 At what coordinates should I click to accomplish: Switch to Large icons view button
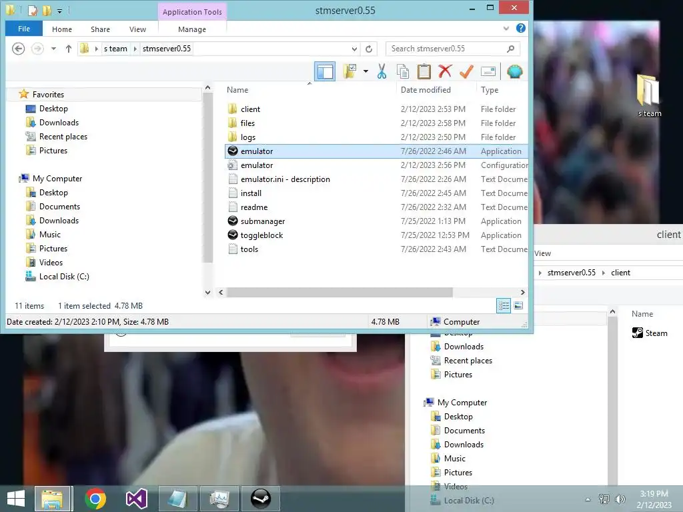pos(518,305)
